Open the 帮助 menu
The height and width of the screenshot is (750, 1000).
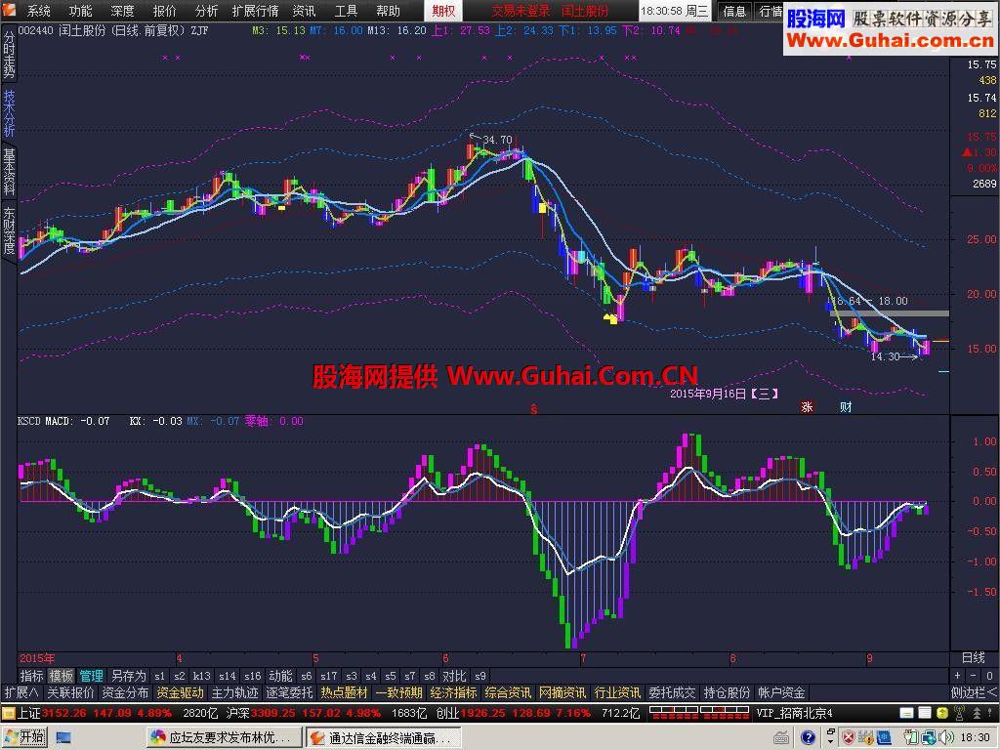[x=388, y=11]
